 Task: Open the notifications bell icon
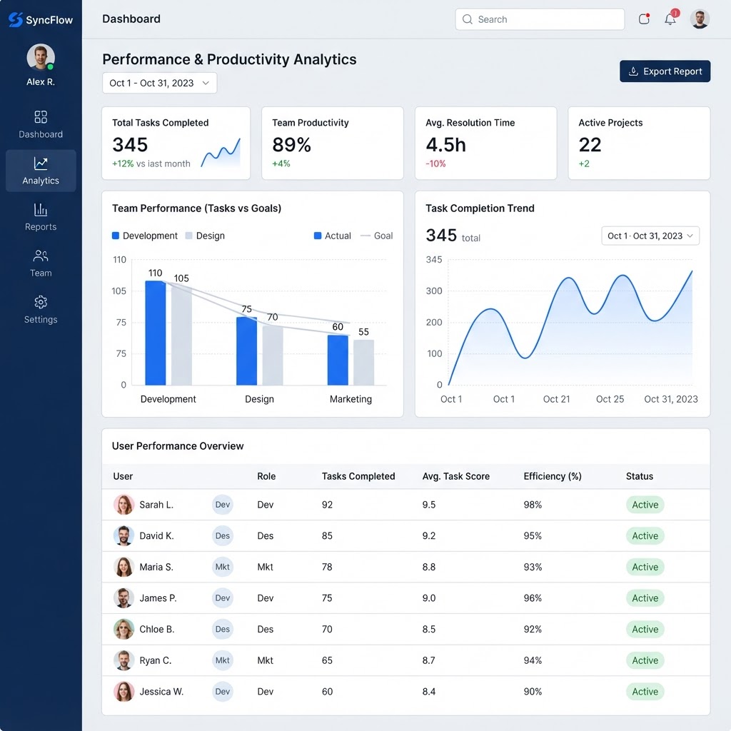pos(670,19)
